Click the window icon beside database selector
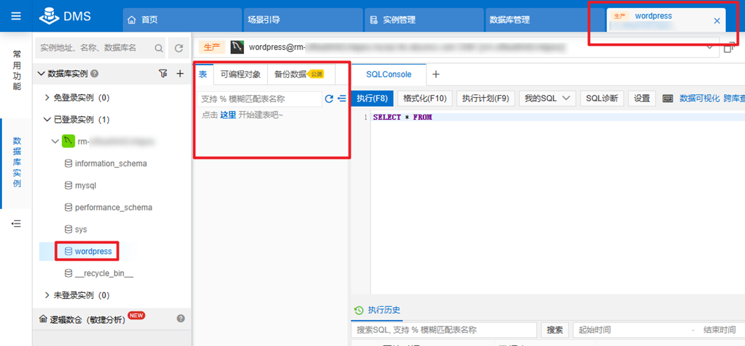The width and height of the screenshot is (745, 346). (730, 47)
